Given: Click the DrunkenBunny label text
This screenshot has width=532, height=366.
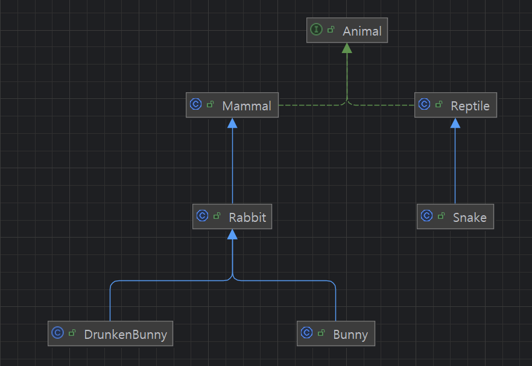Looking at the screenshot, I should coord(125,335).
